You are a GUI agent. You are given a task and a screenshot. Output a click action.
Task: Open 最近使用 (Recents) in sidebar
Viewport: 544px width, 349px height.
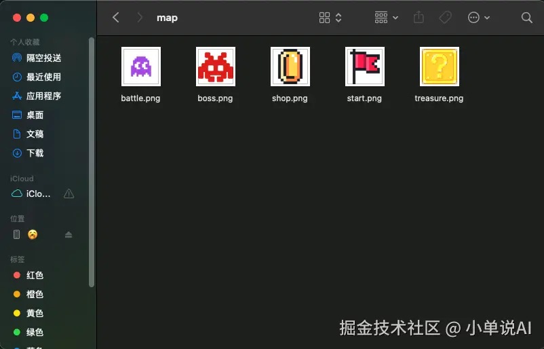point(43,77)
